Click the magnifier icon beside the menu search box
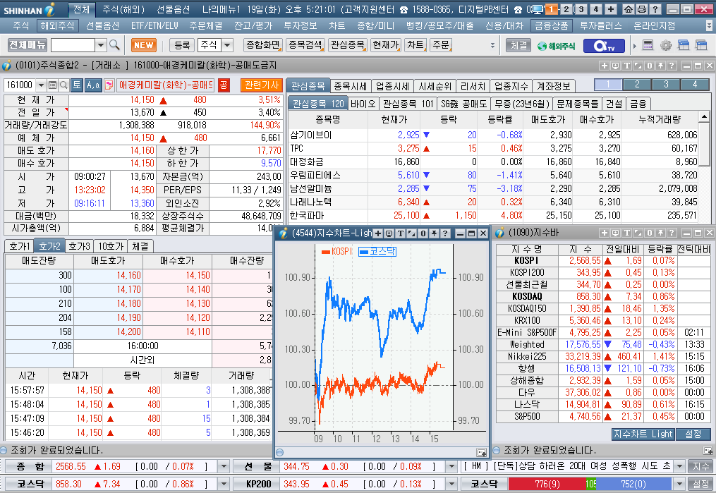The width and height of the screenshot is (716, 493). tap(114, 44)
